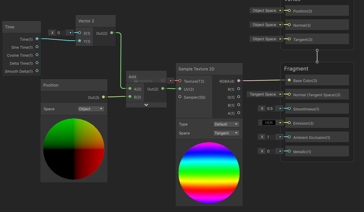The width and height of the screenshot is (364, 212).
Task: Click the RGBA(4) output port
Action: point(239,81)
